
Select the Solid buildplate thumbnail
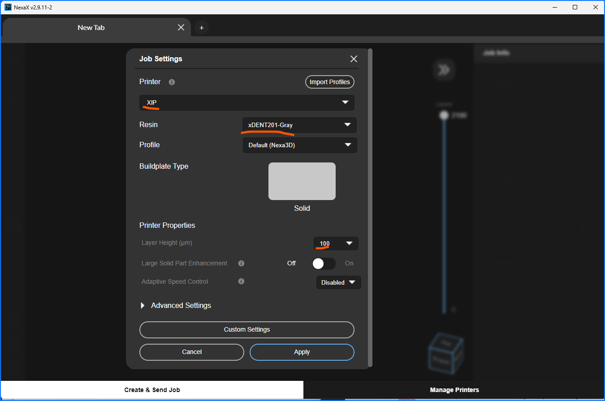(302, 181)
